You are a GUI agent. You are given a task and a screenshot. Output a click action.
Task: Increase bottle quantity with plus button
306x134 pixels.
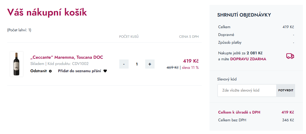coord(150,64)
